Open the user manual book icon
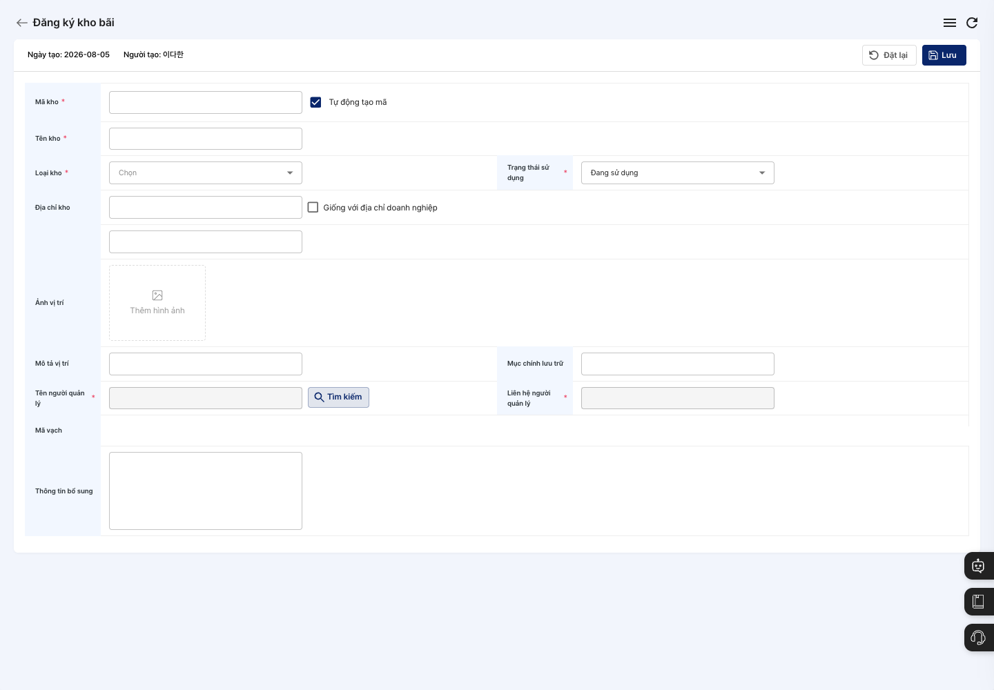This screenshot has width=994, height=690. [978, 602]
